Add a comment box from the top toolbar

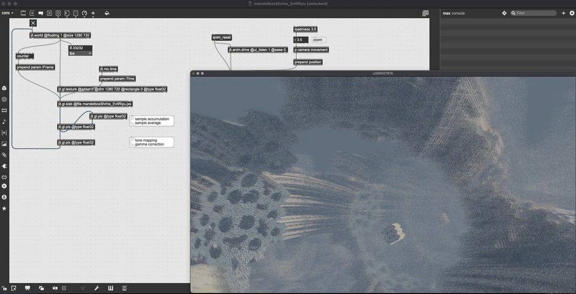click(41, 13)
